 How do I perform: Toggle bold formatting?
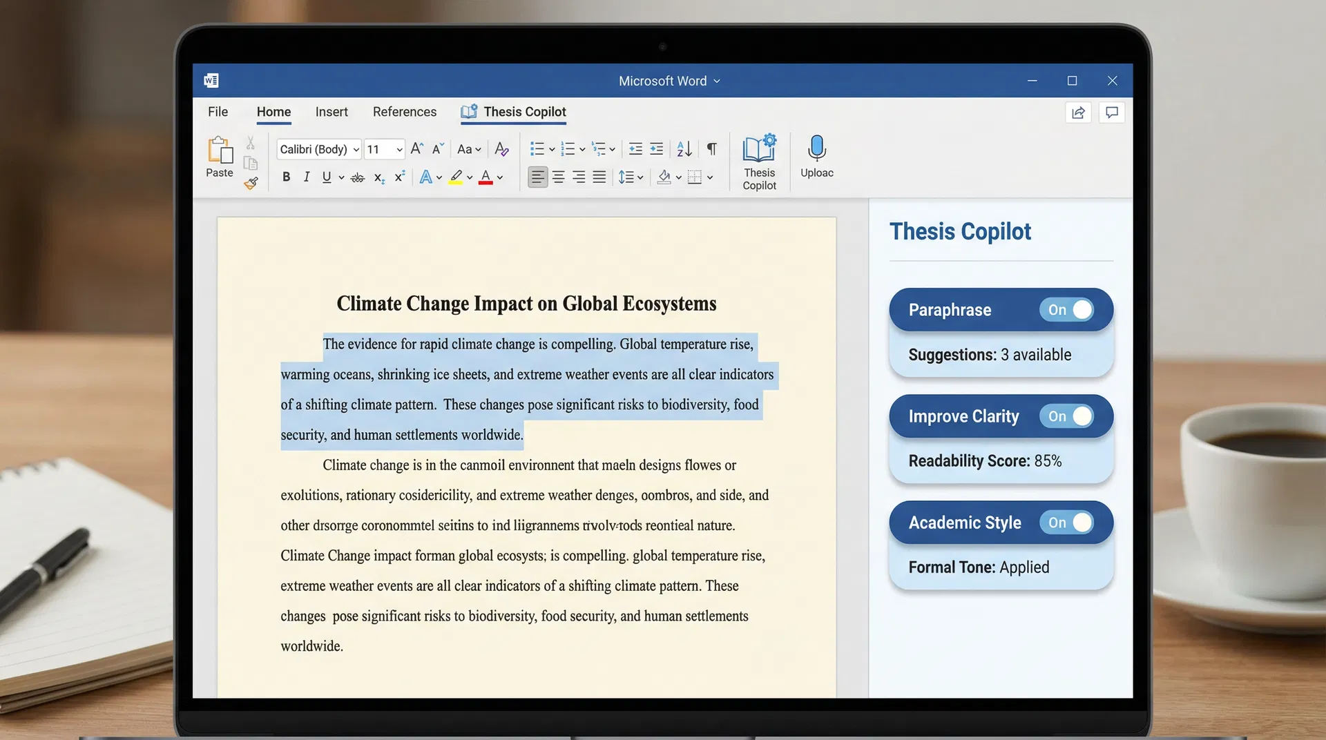click(285, 177)
